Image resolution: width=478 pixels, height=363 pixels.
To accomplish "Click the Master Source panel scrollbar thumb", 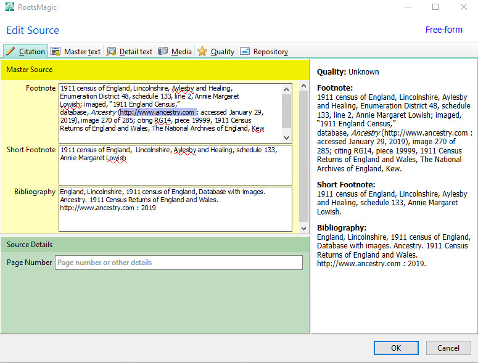I will coord(303,156).
